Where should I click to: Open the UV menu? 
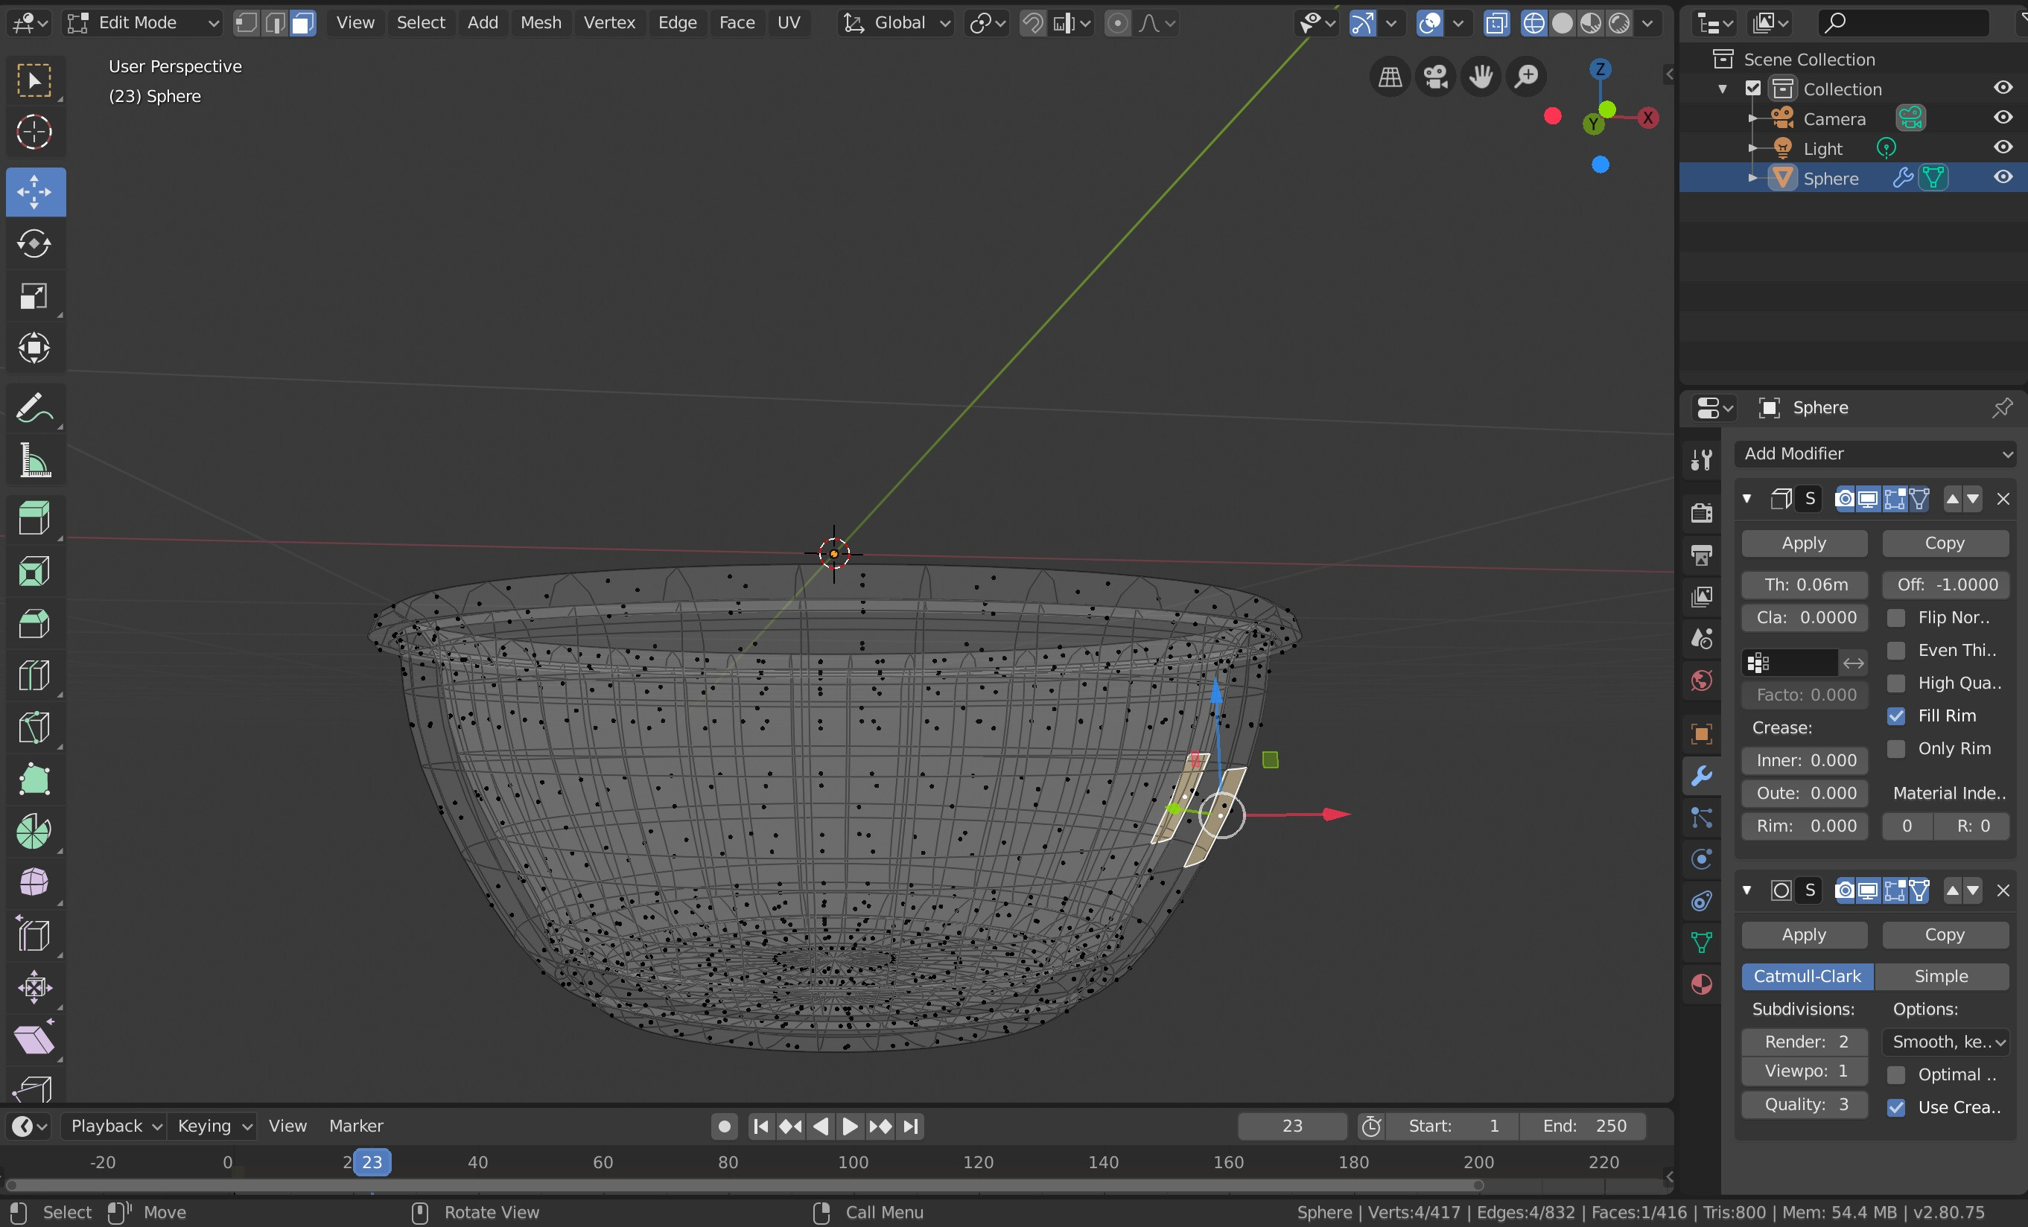coord(789,23)
